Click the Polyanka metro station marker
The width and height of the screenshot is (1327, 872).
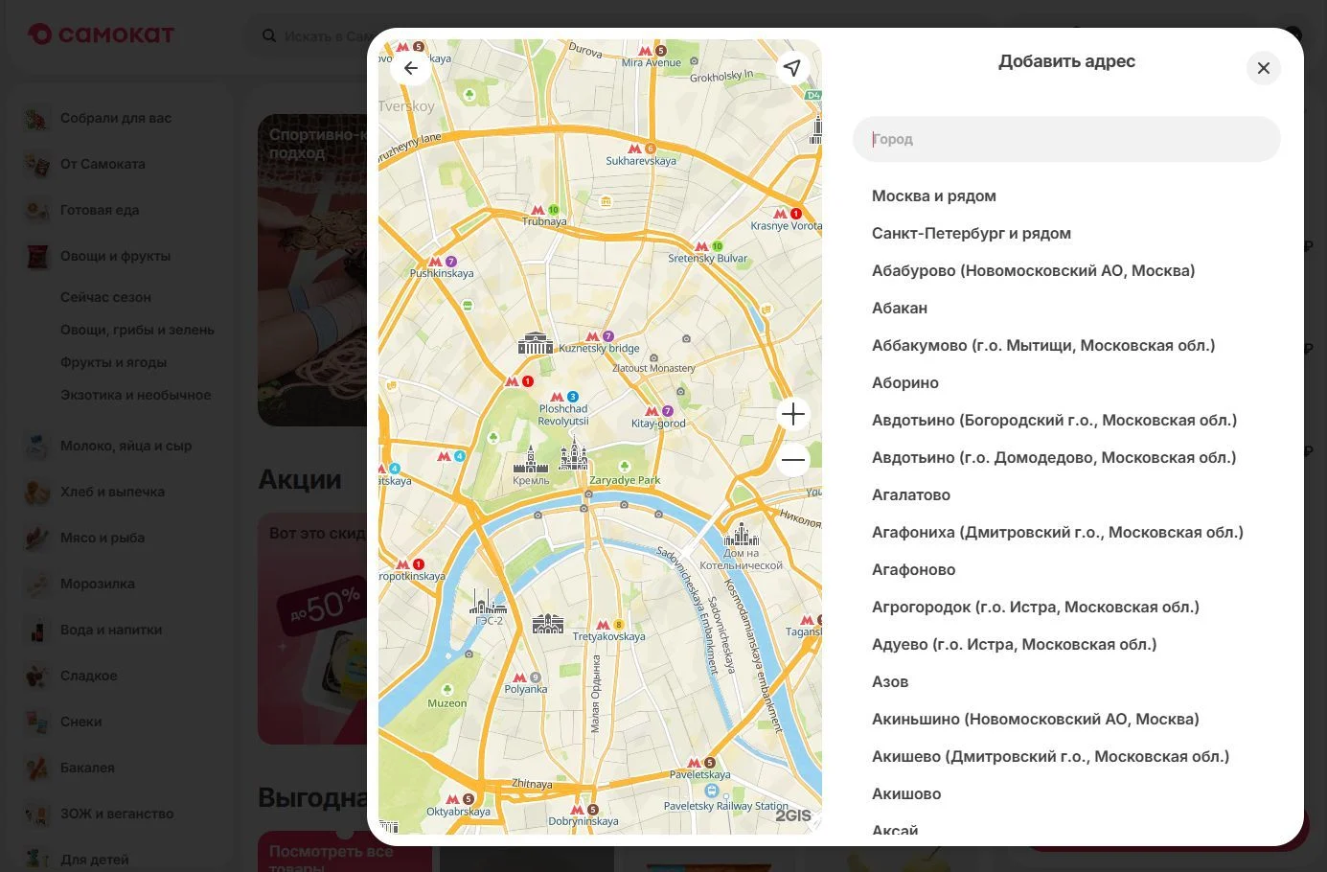pos(527,677)
